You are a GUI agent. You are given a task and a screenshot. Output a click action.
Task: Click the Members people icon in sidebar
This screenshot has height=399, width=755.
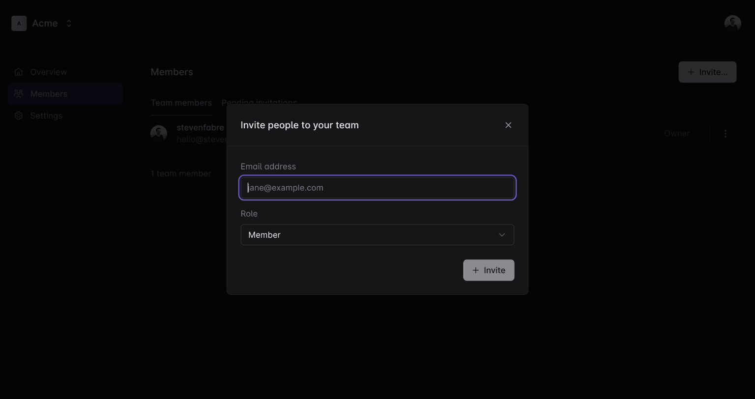click(19, 93)
